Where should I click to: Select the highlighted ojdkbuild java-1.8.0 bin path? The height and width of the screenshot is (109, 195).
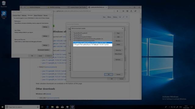tap(93, 43)
